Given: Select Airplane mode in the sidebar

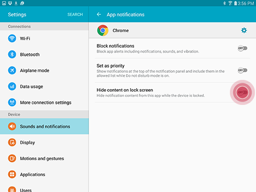Looking at the screenshot, I should point(45,70).
